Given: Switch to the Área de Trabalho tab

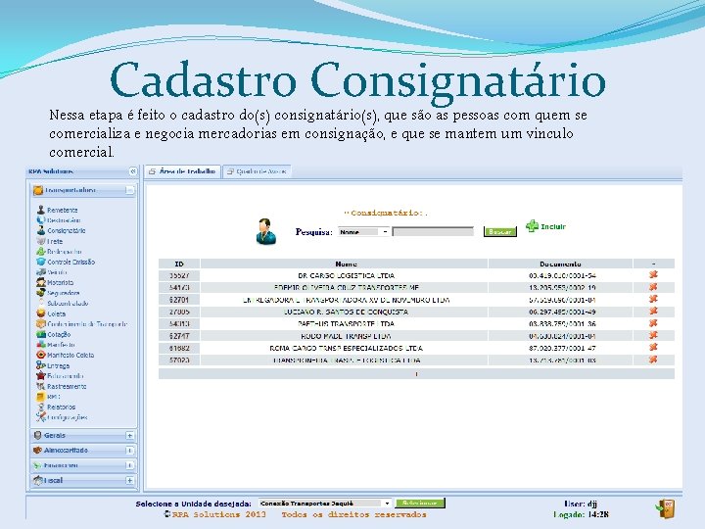Looking at the screenshot, I should tap(182, 171).
